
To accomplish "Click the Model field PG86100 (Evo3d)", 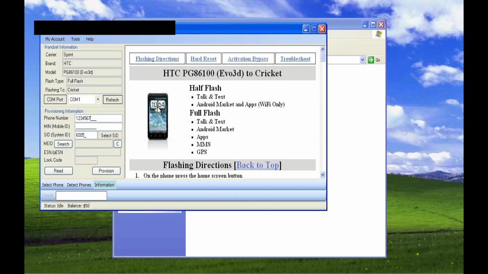I will click(92, 72).
